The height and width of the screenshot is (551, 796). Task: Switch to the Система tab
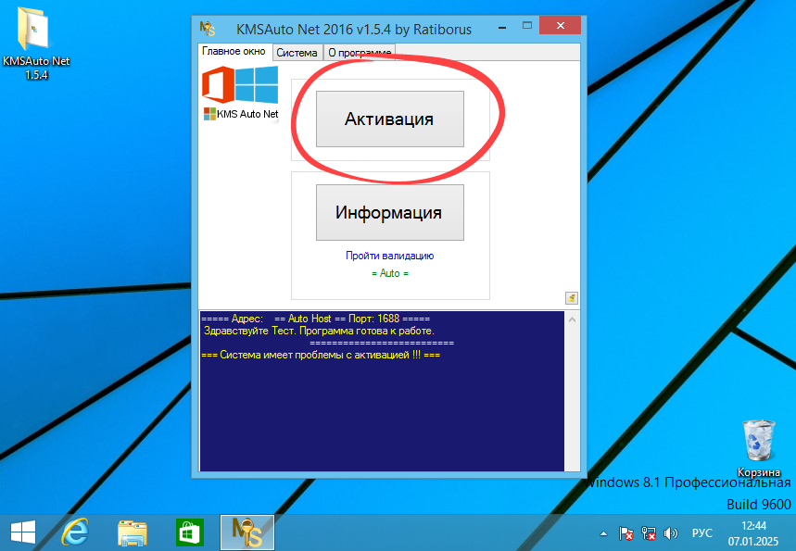point(297,53)
